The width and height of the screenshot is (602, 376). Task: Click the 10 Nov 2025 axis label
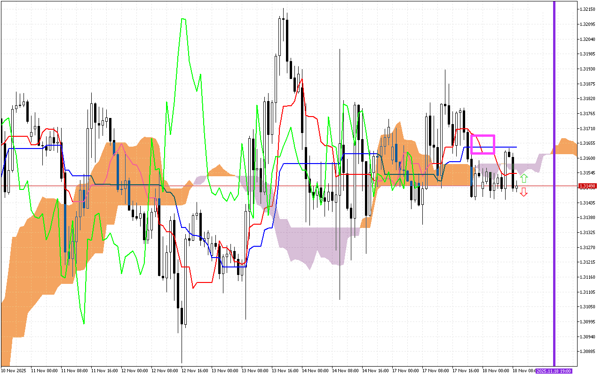click(x=14, y=370)
